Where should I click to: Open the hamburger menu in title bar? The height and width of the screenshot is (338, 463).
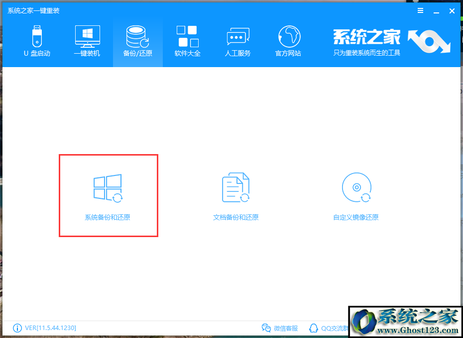tap(421, 11)
